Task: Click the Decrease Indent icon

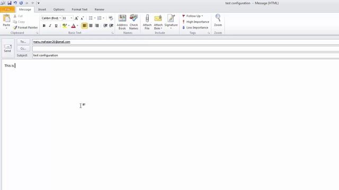Action: [x=105, y=26]
